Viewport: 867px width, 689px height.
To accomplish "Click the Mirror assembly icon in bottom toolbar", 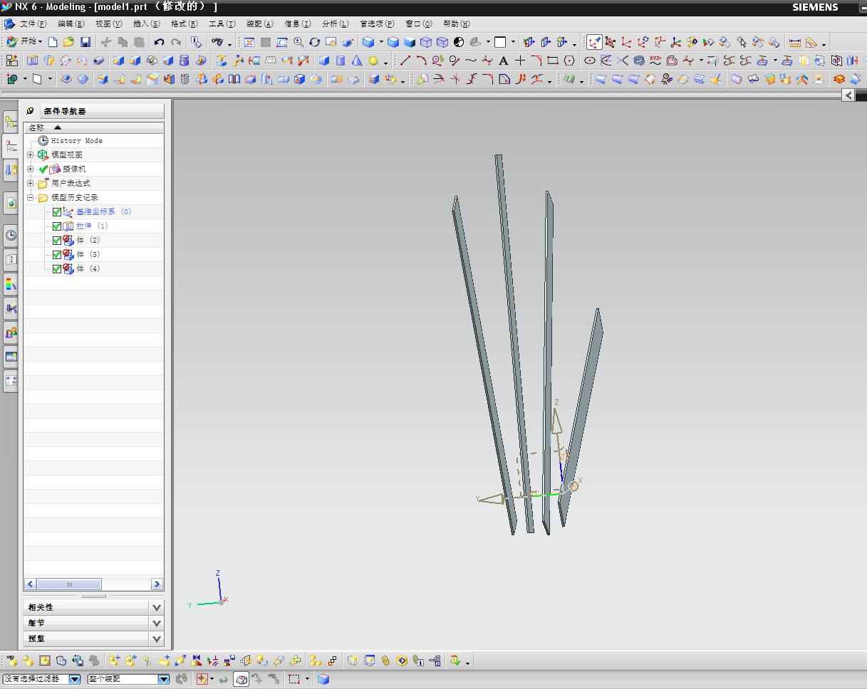I will tap(197, 661).
